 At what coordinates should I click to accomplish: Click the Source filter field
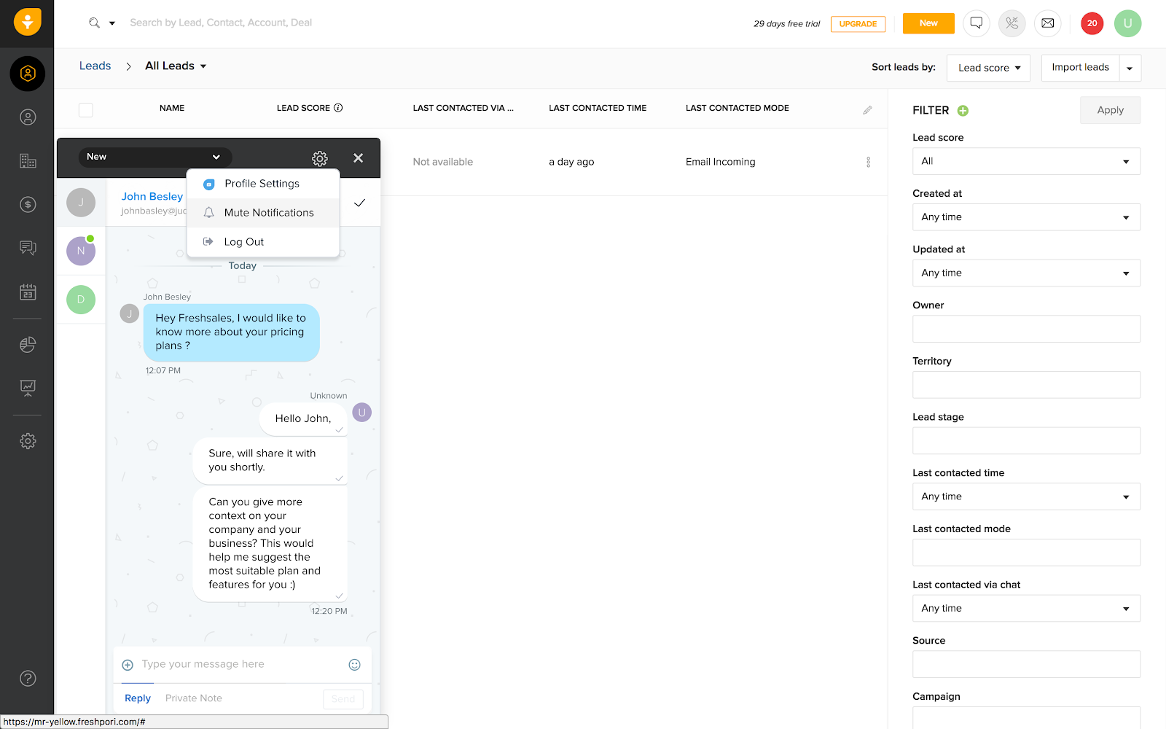pyautogui.click(x=1026, y=664)
